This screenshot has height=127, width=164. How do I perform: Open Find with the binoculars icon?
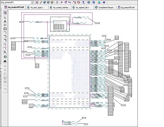pyautogui.click(x=5, y=62)
